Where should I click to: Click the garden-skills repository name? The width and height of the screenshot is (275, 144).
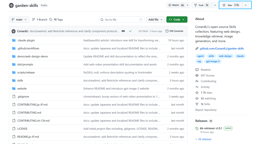pyautogui.click(x=26, y=5)
